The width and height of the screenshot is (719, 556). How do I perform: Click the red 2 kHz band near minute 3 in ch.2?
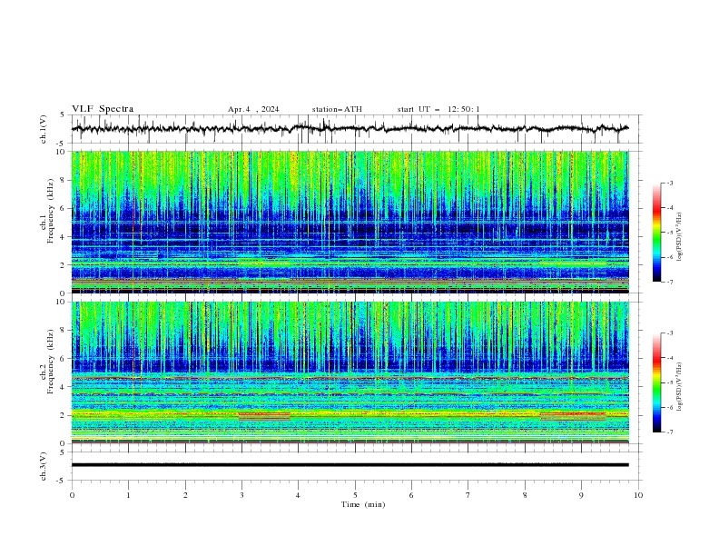(264, 414)
